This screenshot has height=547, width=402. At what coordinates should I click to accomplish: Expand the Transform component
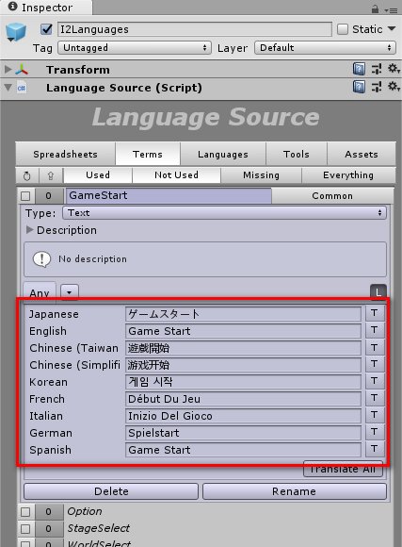point(8,70)
